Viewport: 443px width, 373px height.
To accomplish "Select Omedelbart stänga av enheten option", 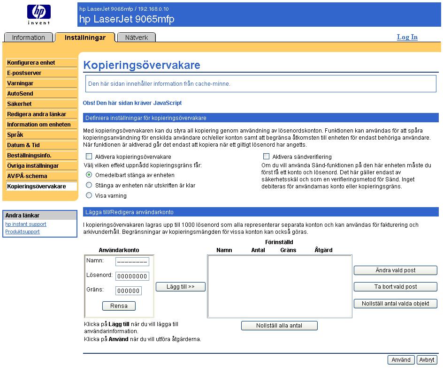I will point(89,175).
